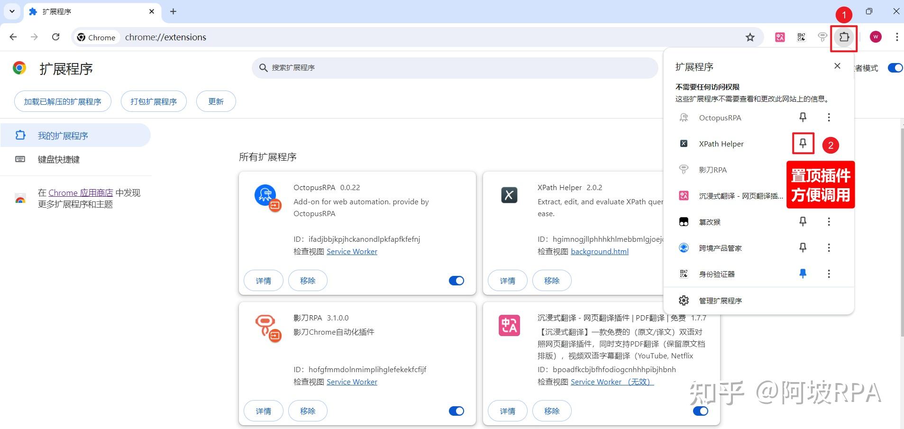Pin XPath Helper to the toolbar
The height and width of the screenshot is (429, 904).
pos(802,144)
